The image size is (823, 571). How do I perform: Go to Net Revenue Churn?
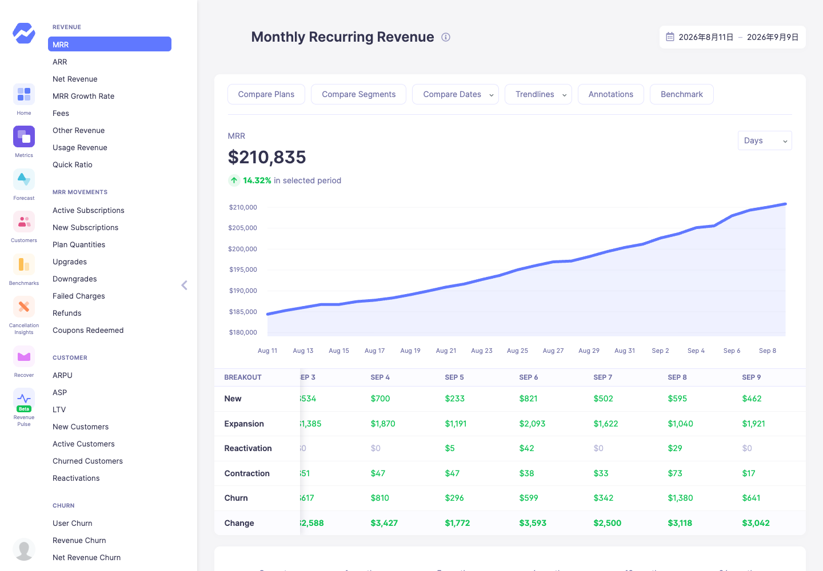click(87, 557)
